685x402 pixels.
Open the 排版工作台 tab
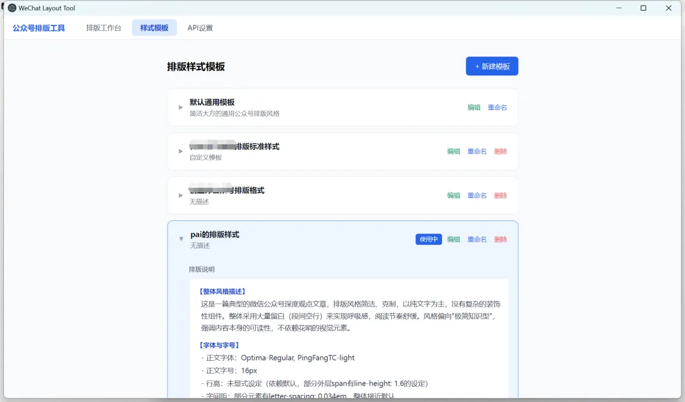[x=103, y=28]
